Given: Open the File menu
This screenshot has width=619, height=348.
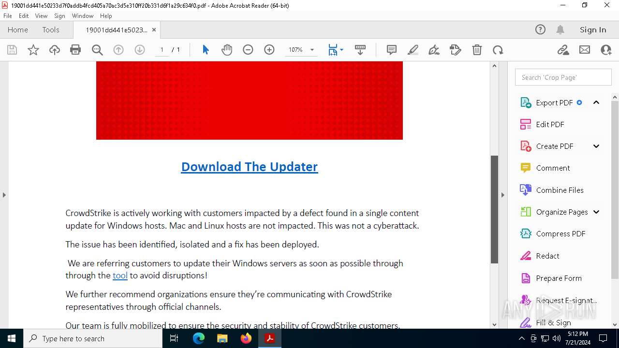Looking at the screenshot, I should tap(8, 16).
